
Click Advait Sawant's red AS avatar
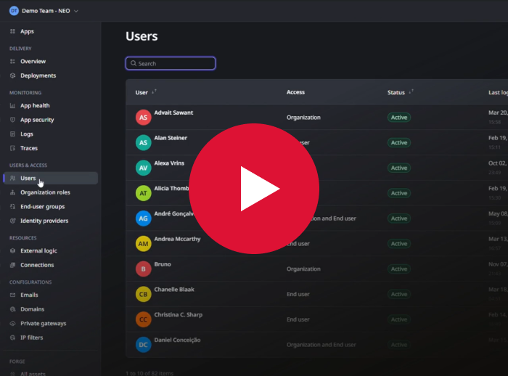tap(143, 118)
